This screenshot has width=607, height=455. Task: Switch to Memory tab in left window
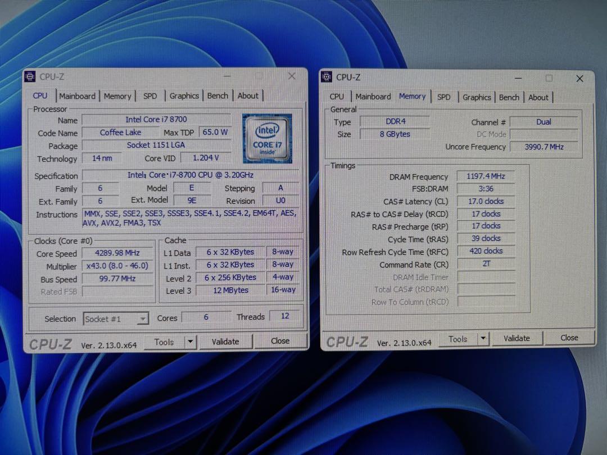coord(117,96)
